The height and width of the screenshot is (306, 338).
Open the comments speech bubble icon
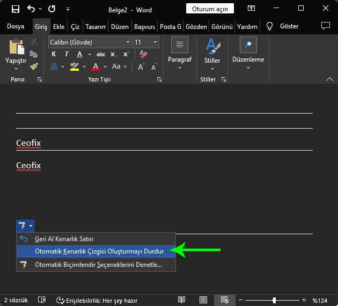pos(326,26)
